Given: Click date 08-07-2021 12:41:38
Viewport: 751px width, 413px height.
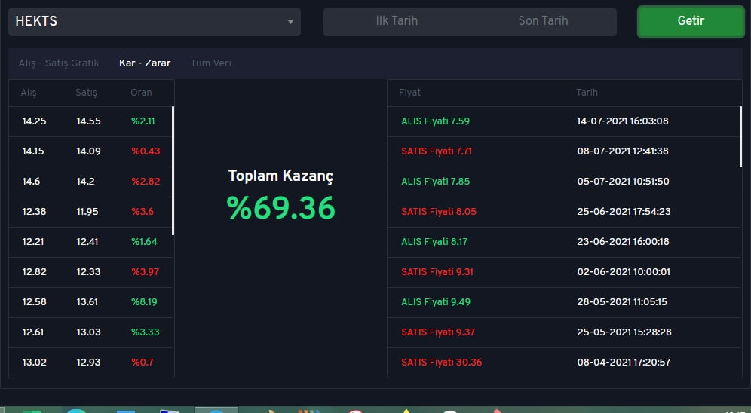Looking at the screenshot, I should [623, 151].
